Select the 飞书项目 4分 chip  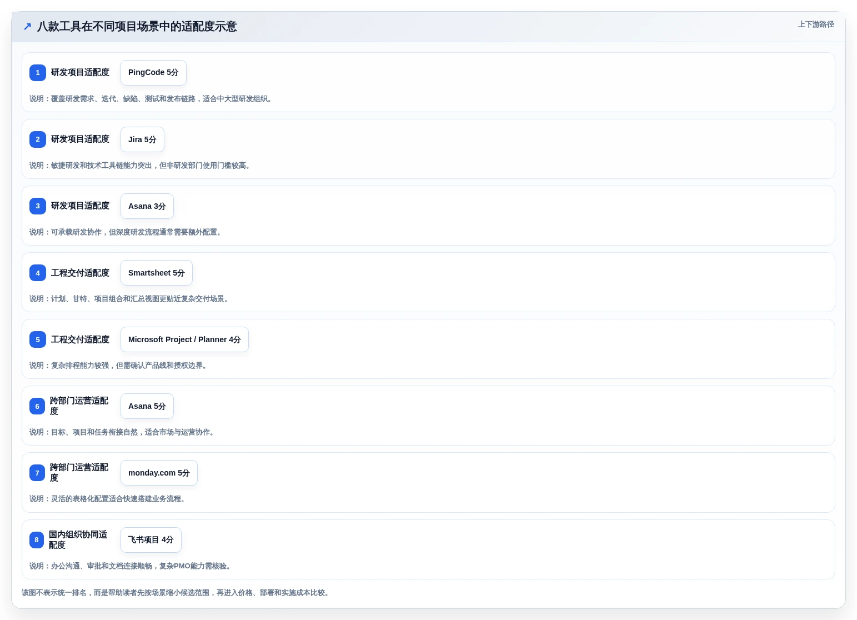click(151, 540)
